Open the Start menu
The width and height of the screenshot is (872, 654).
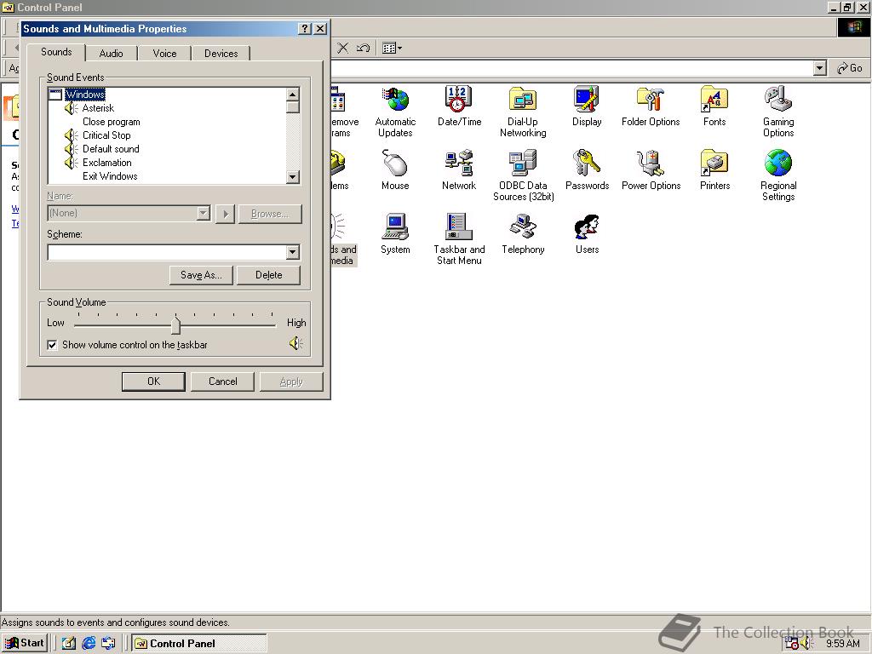25,643
